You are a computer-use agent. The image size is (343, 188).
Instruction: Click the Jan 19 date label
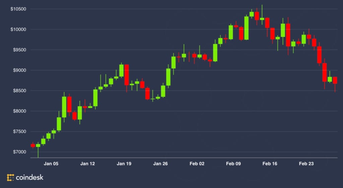pos(124,164)
